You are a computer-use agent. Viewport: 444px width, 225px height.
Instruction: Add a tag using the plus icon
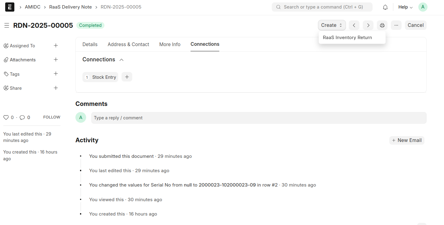(x=56, y=74)
